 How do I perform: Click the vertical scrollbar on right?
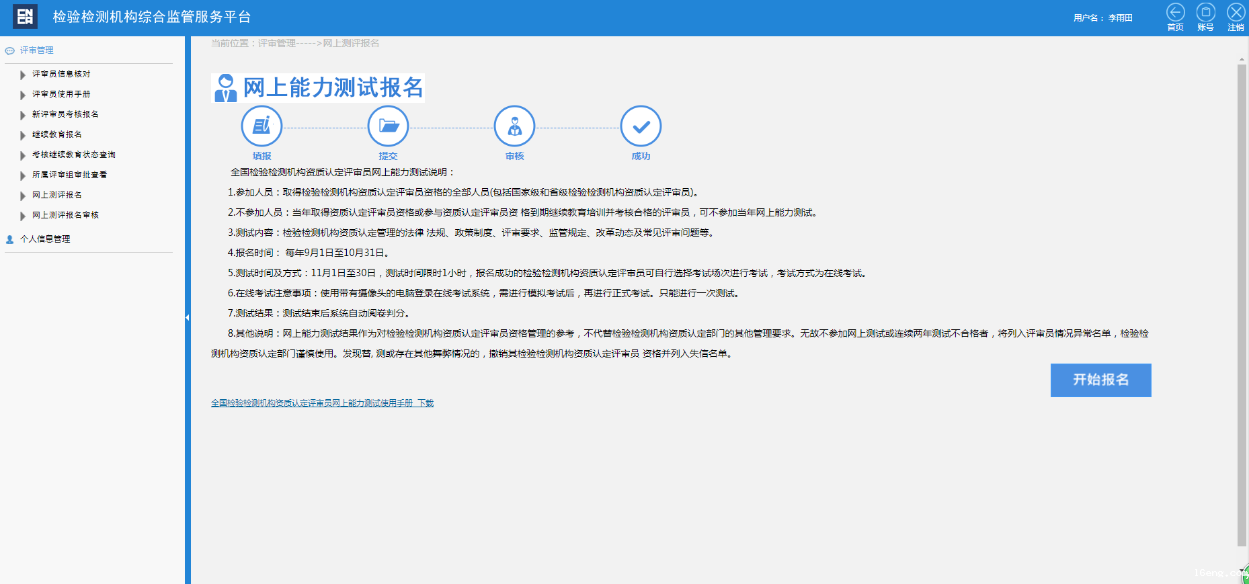coord(1242,302)
